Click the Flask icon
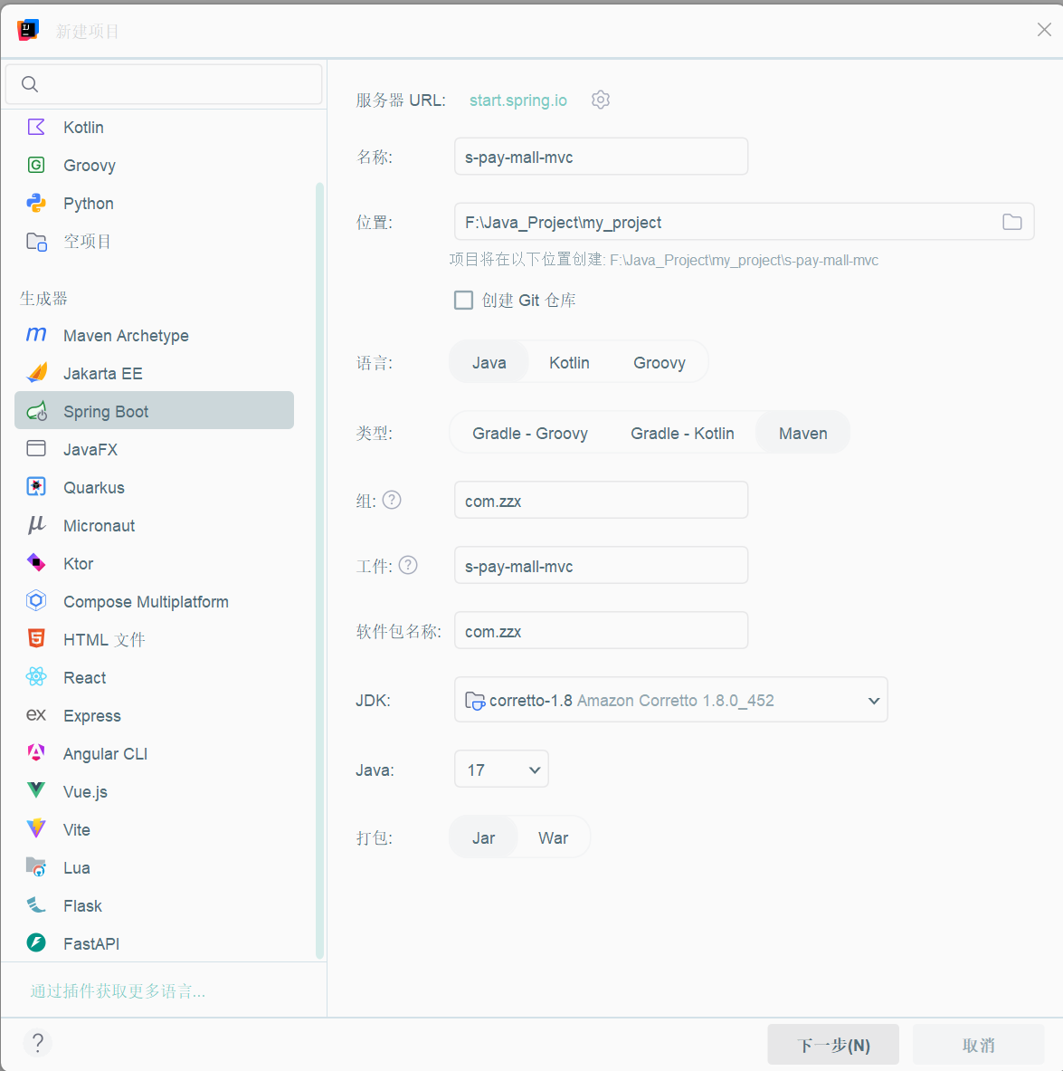This screenshot has width=1063, height=1071. [x=36, y=905]
